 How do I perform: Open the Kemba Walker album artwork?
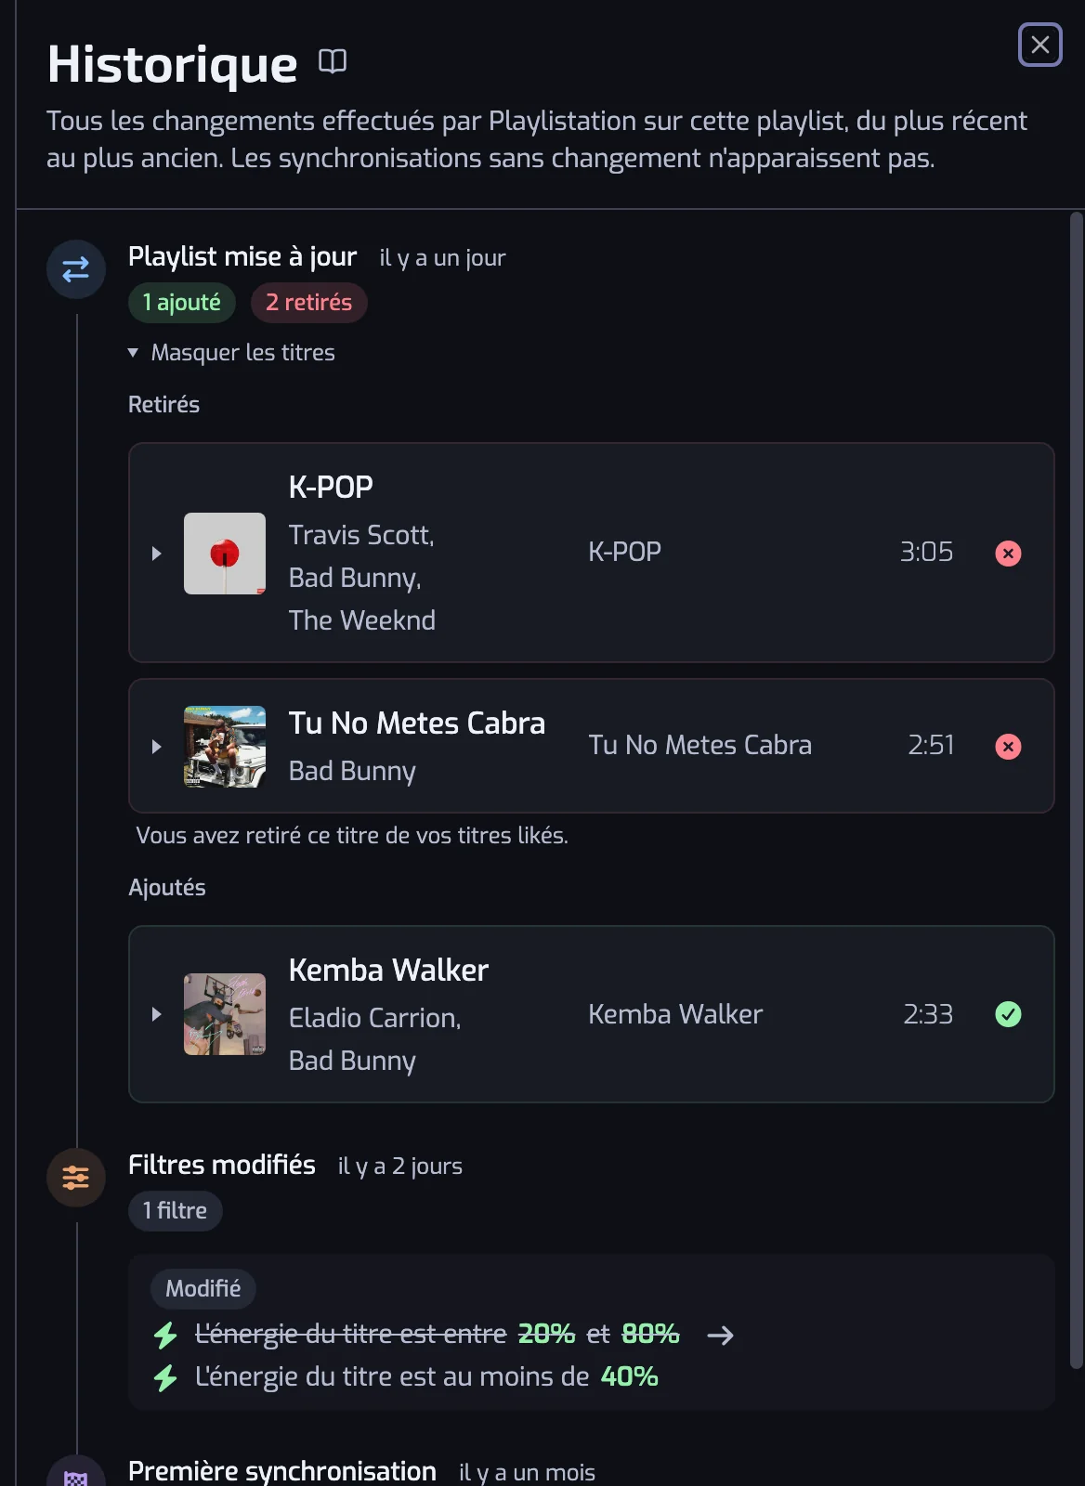(x=225, y=1014)
